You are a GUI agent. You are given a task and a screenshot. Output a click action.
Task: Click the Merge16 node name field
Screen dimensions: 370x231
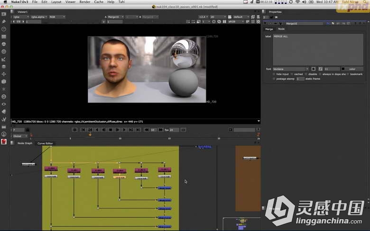pos(304,24)
